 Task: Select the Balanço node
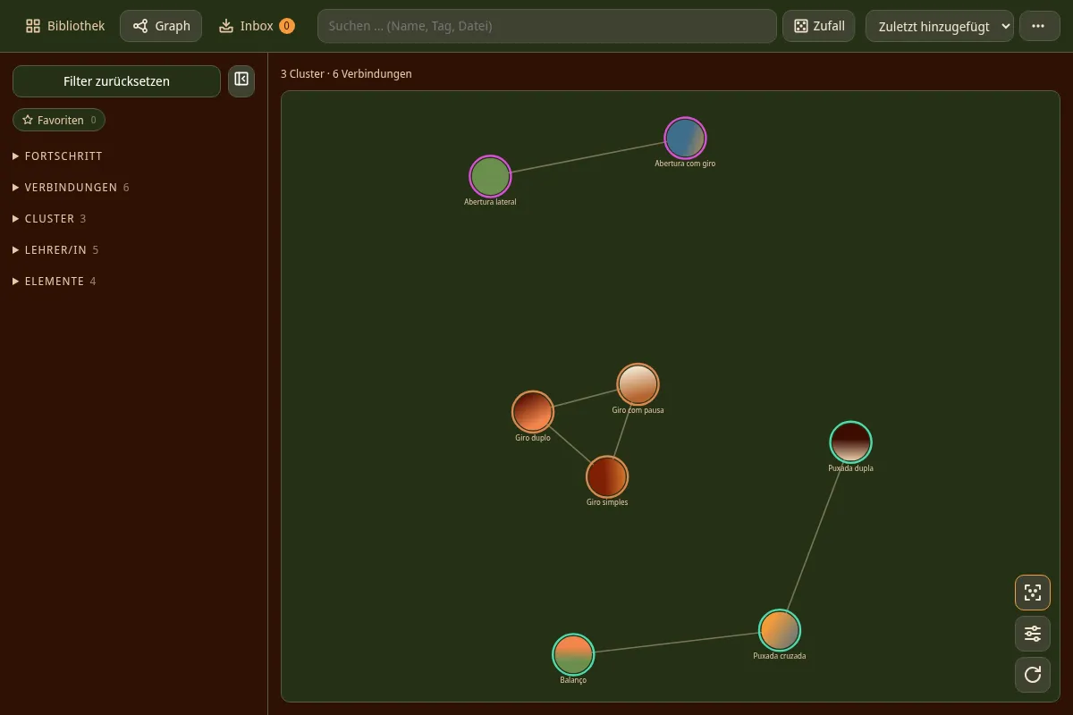(573, 654)
